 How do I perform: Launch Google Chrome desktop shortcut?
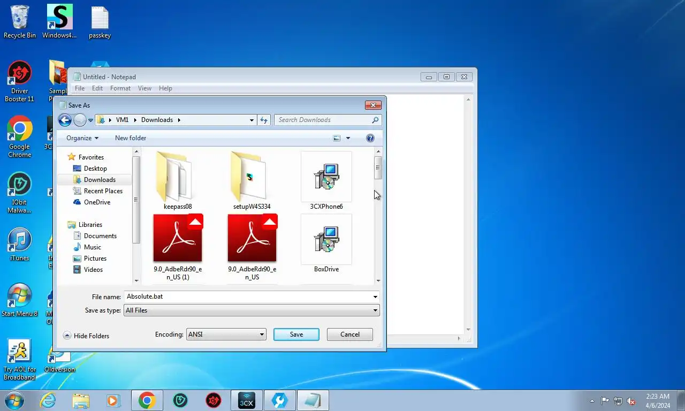(x=20, y=137)
